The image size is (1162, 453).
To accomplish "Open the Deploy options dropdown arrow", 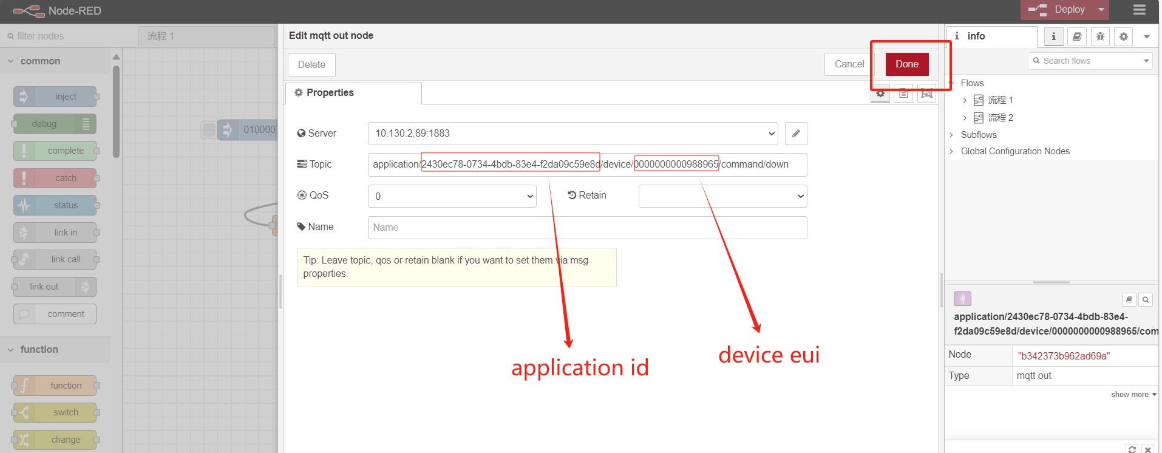I will 1101,10.
